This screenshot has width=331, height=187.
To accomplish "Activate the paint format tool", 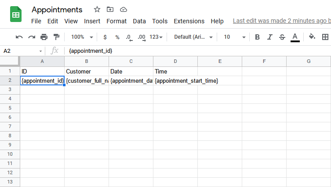I will [x=56, y=37].
